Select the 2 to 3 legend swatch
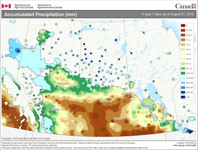198x150 pixels. tap(183, 45)
